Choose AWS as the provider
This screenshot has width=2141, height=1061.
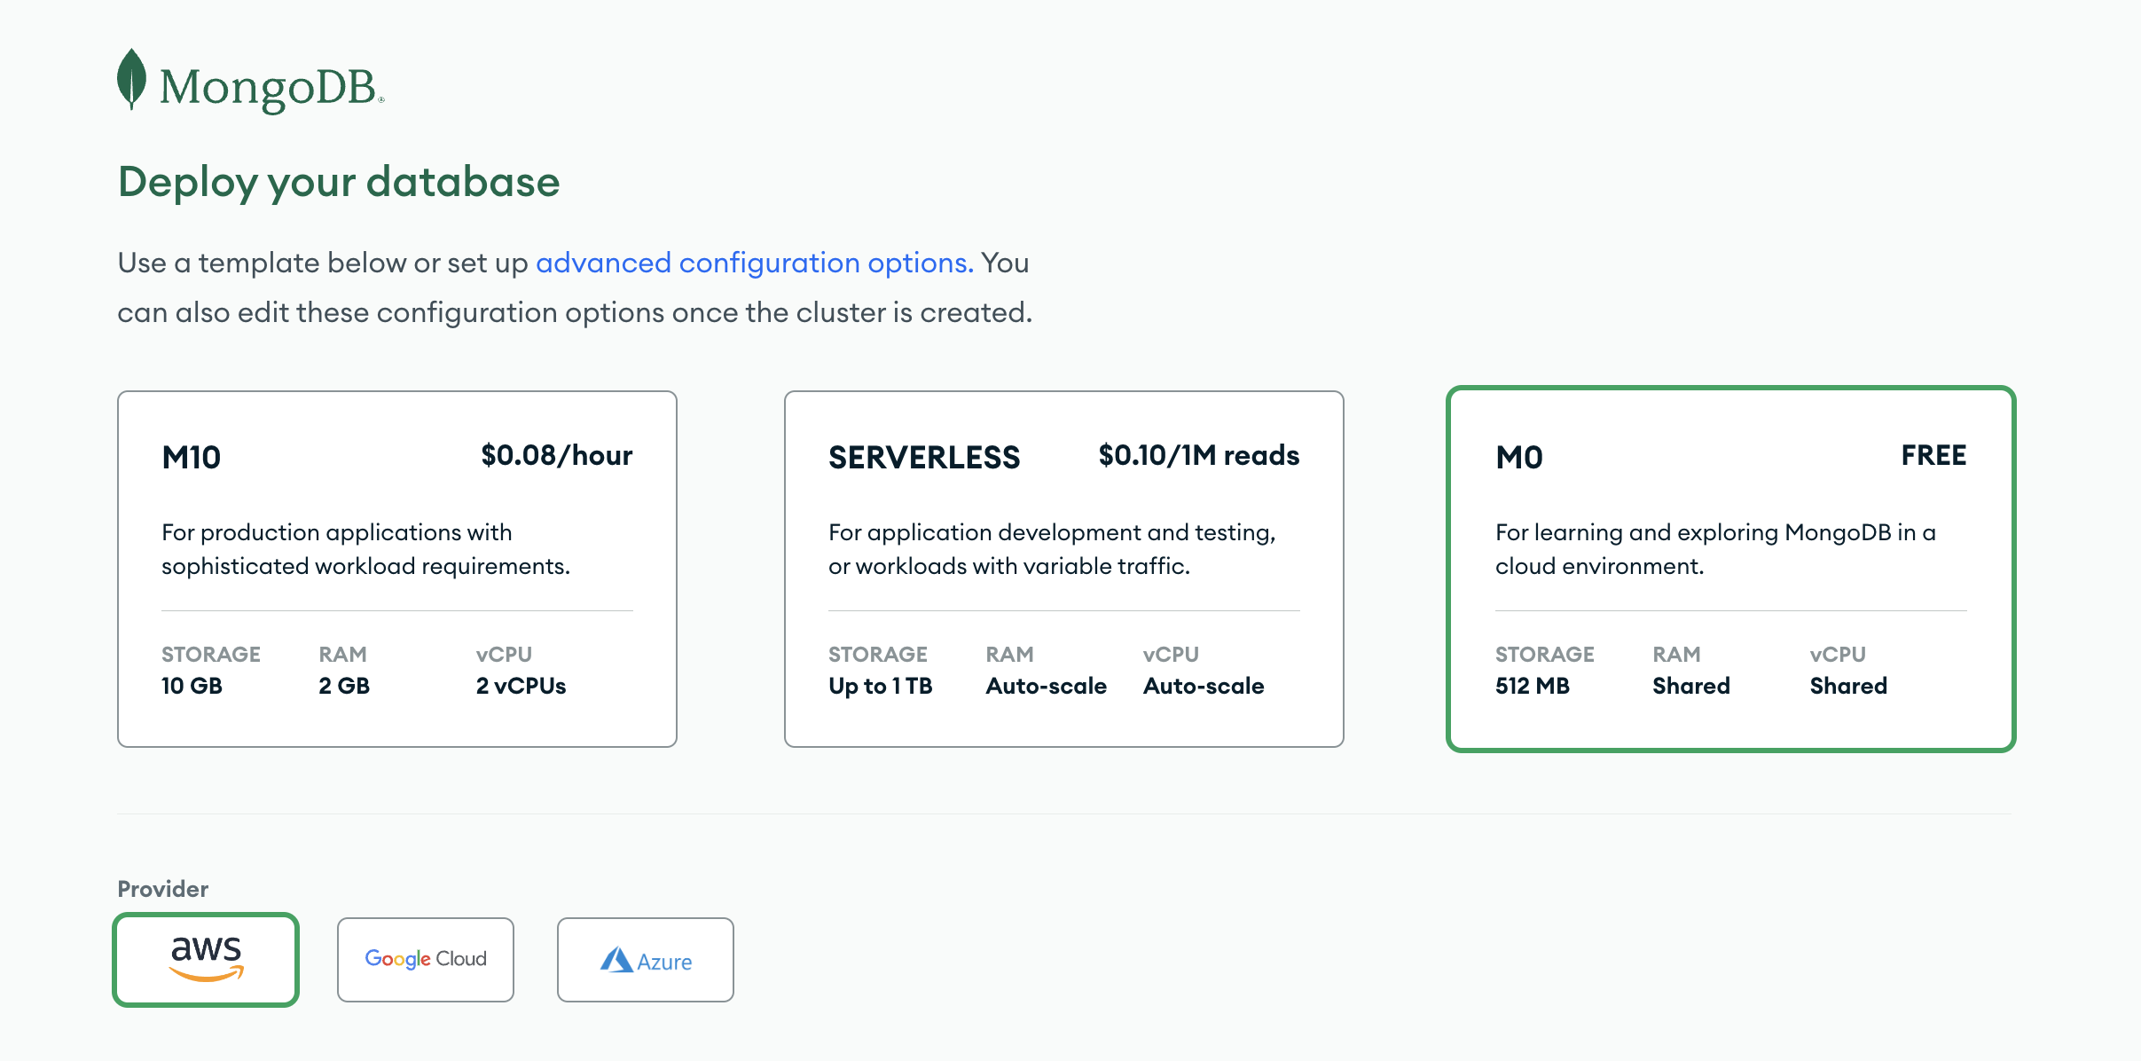pyautogui.click(x=206, y=960)
